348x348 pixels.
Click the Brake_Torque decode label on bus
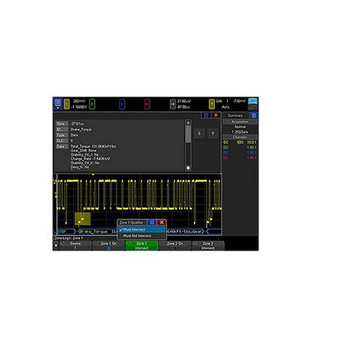pos(93,231)
